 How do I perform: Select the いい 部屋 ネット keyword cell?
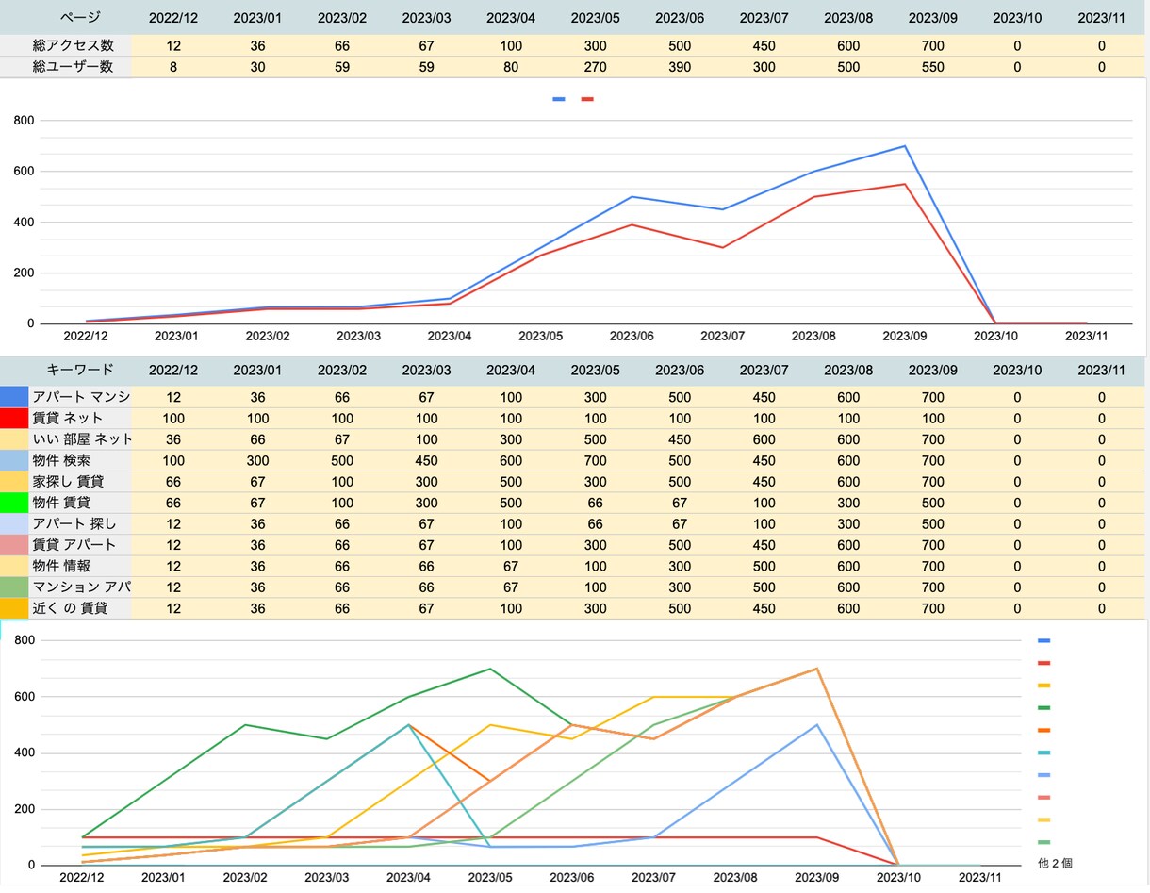80,439
